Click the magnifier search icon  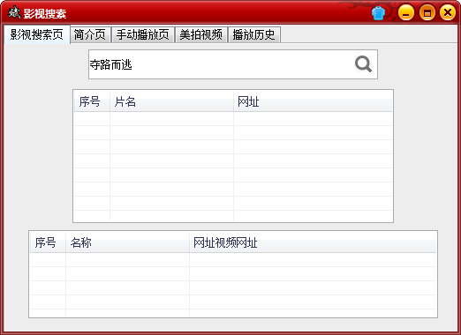(x=363, y=63)
